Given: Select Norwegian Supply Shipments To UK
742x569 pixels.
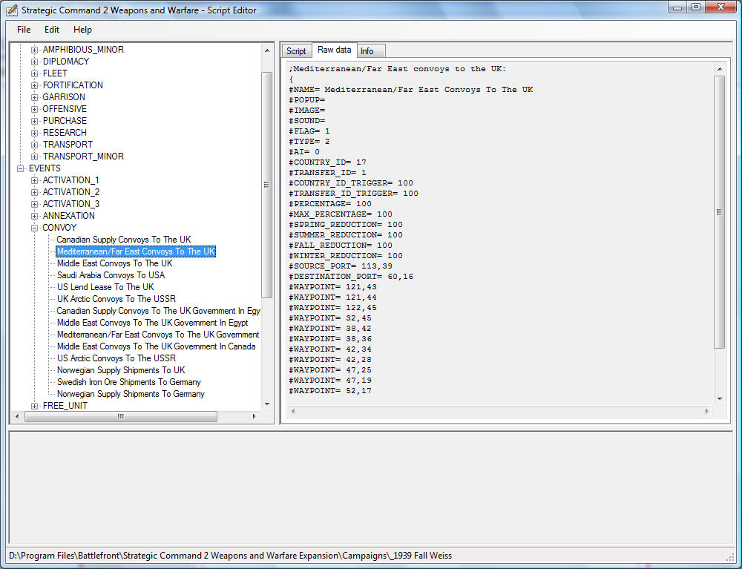Looking at the screenshot, I should 121,370.
